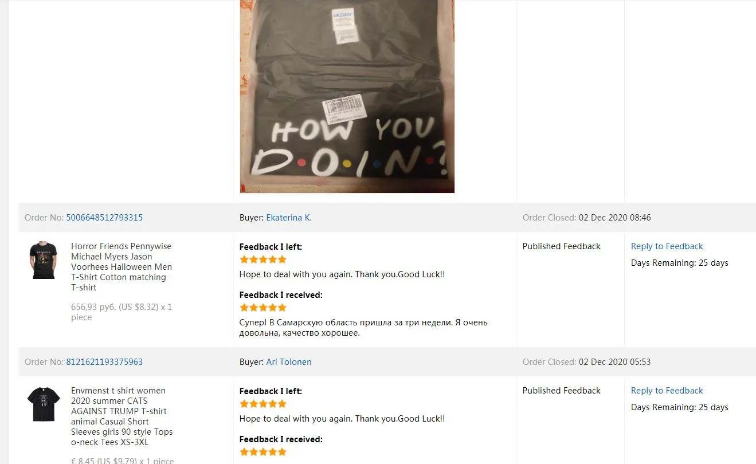Reply to feedback on Ekaterina K.'s order

[667, 246]
